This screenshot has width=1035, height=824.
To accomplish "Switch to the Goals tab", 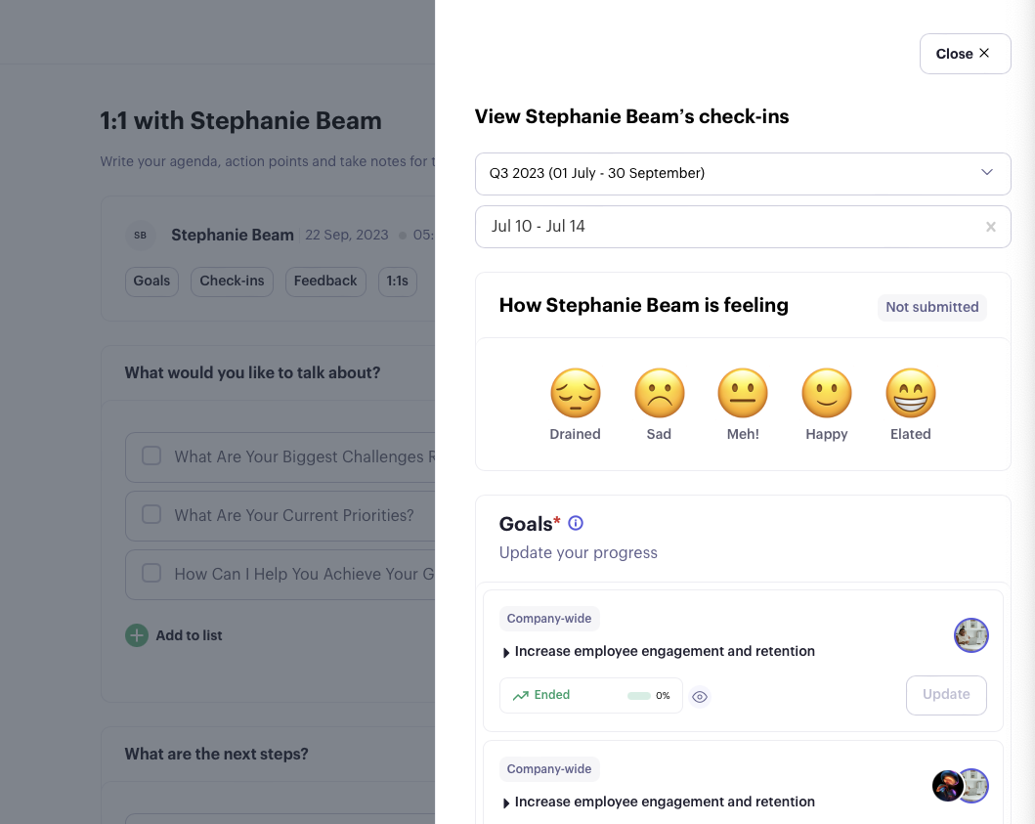I will 151,282.
